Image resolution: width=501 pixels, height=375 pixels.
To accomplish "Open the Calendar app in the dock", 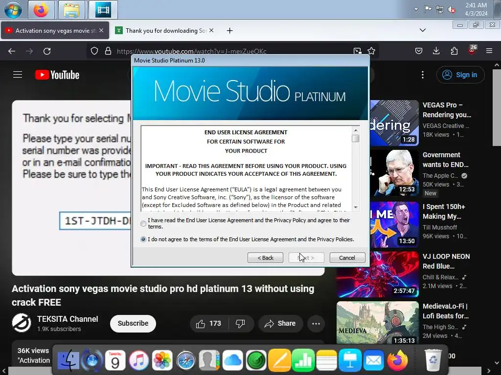I will [x=115, y=361].
